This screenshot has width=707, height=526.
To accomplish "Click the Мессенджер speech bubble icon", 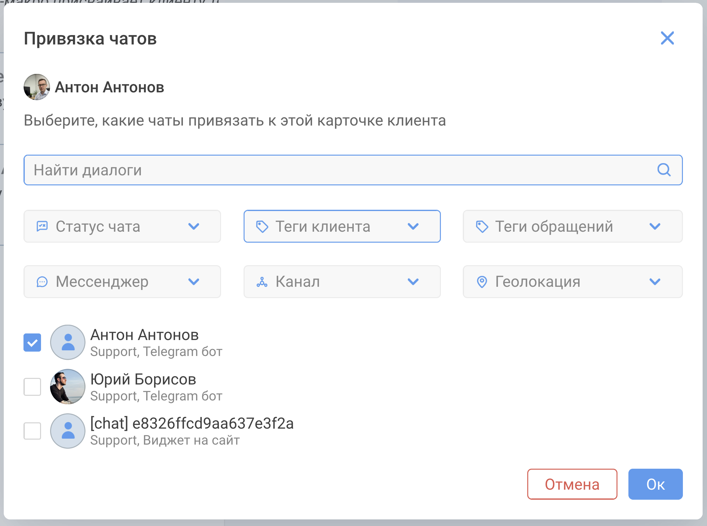I will (42, 282).
